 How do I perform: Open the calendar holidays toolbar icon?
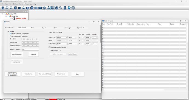[x=36, y=8]
